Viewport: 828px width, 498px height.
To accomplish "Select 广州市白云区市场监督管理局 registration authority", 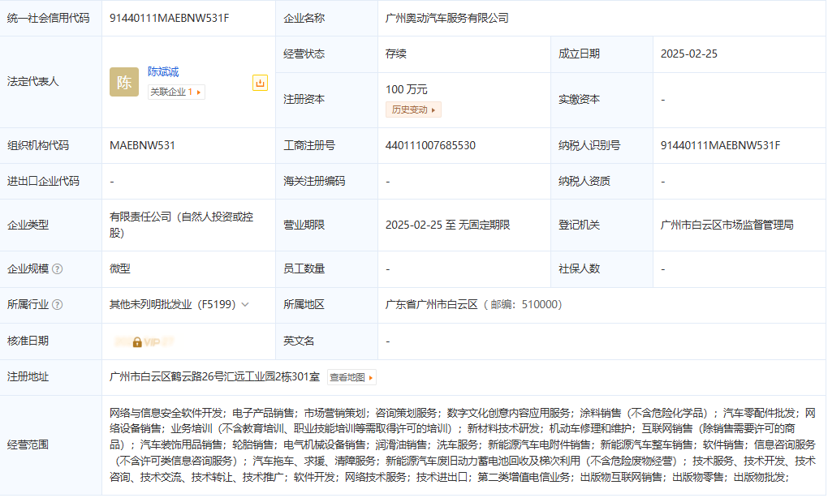I will (727, 225).
